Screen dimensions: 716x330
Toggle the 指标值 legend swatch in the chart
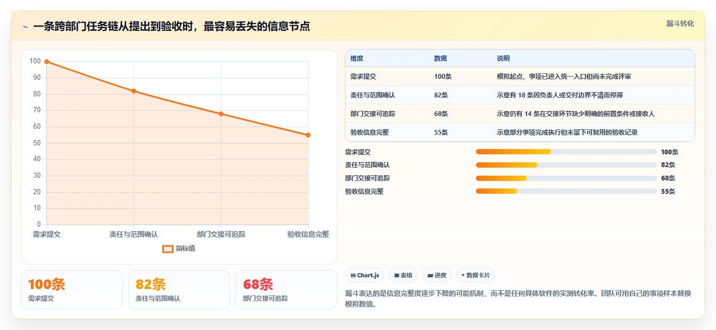[x=168, y=249]
